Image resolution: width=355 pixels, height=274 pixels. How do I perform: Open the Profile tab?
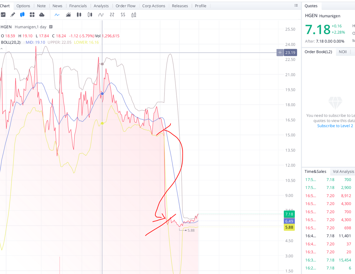pos(201,6)
